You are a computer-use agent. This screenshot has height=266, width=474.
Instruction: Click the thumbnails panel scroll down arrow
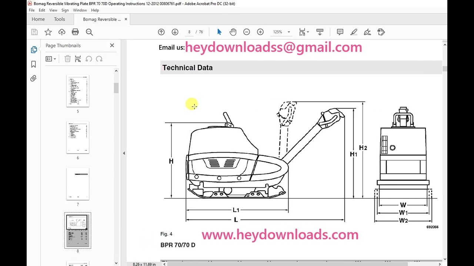[116, 263]
